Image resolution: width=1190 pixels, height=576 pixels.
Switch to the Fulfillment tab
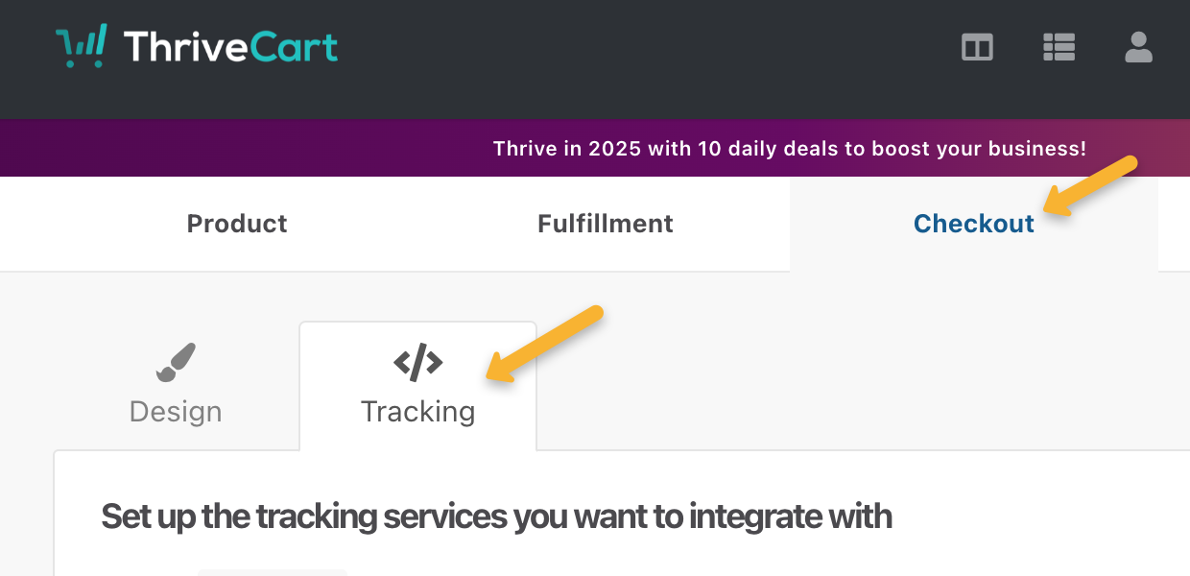click(605, 224)
